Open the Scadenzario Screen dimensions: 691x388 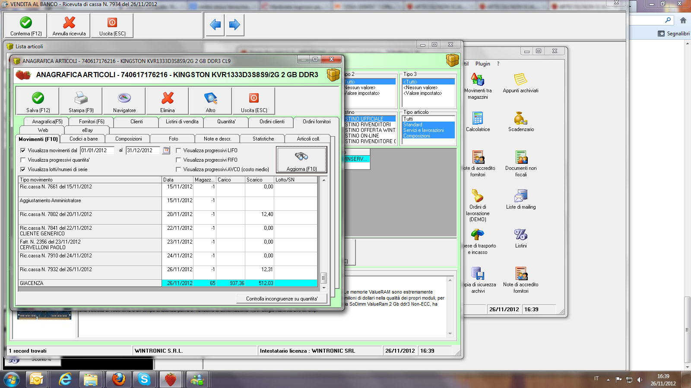pyautogui.click(x=521, y=122)
